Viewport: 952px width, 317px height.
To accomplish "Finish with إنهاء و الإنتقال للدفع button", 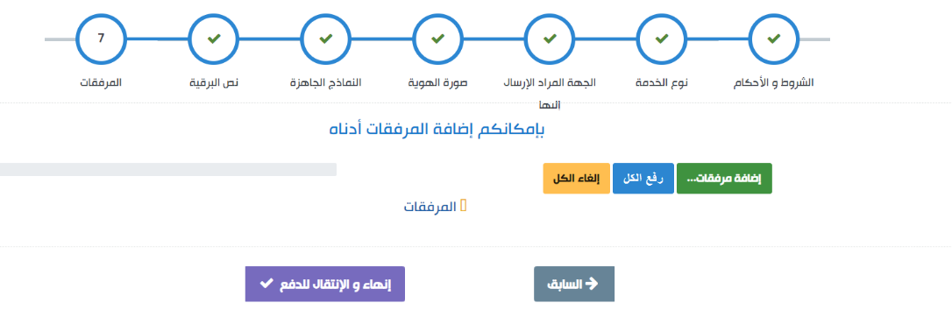I will (x=325, y=284).
